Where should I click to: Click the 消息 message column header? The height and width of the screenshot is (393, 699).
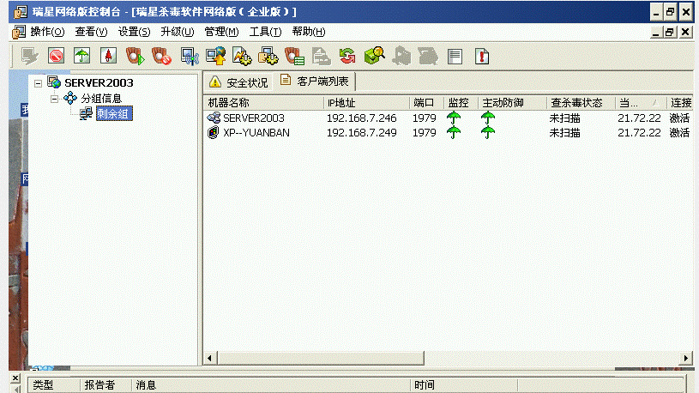pyautogui.click(x=271, y=384)
